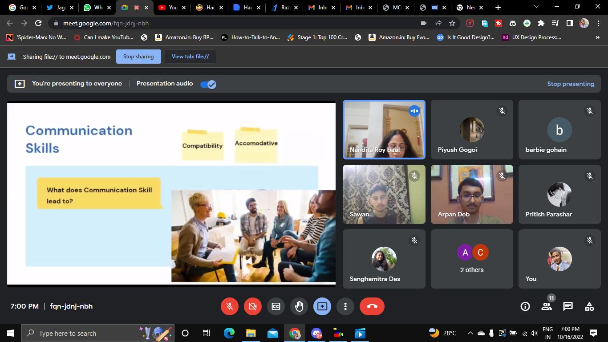Image resolution: width=608 pixels, height=342 pixels.
Task: Turn on the camera in call controls
Action: [x=253, y=306]
